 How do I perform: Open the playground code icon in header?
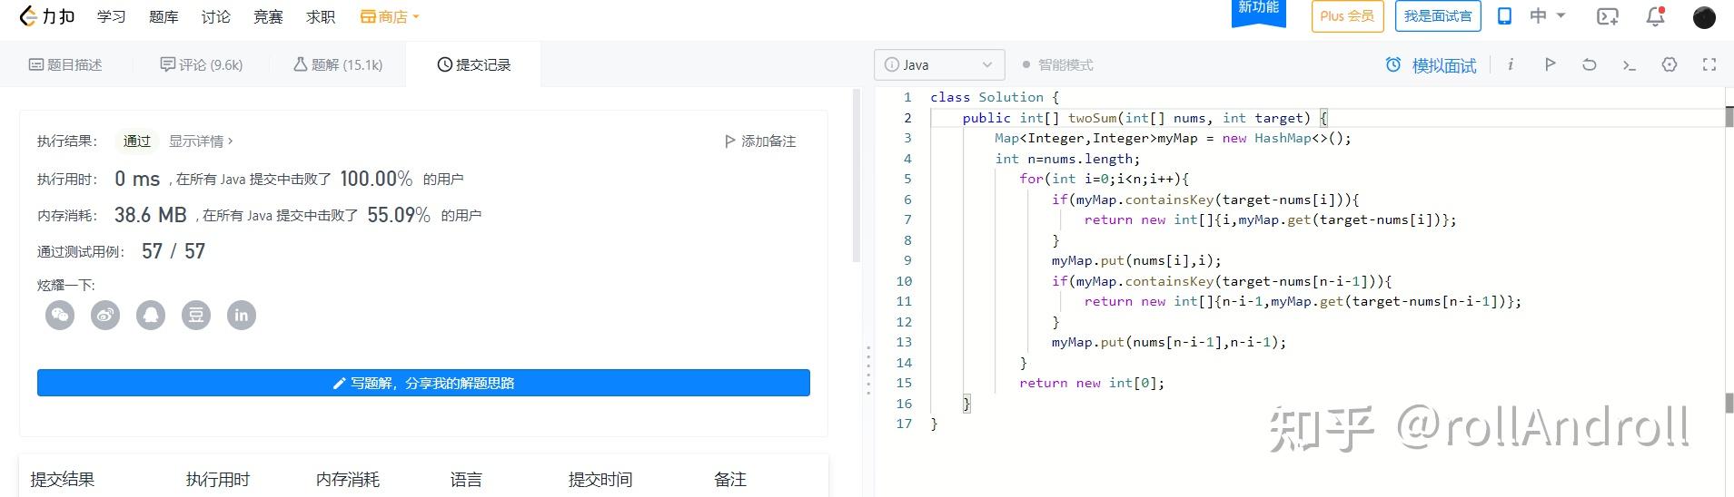point(1608,16)
